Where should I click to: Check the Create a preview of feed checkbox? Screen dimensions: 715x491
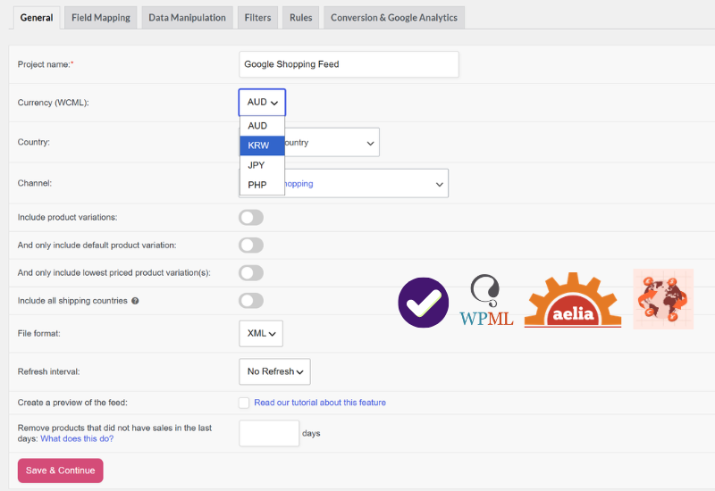244,403
